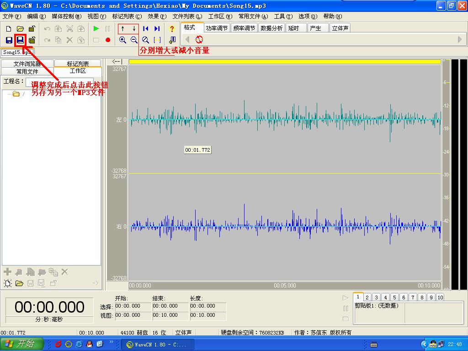Start playback with the green play button
The height and width of the screenshot is (351, 468).
tap(96, 29)
